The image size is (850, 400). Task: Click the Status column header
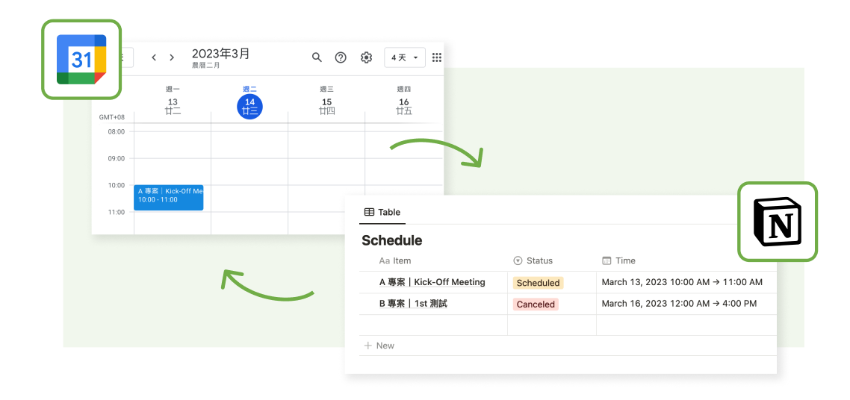[533, 261]
